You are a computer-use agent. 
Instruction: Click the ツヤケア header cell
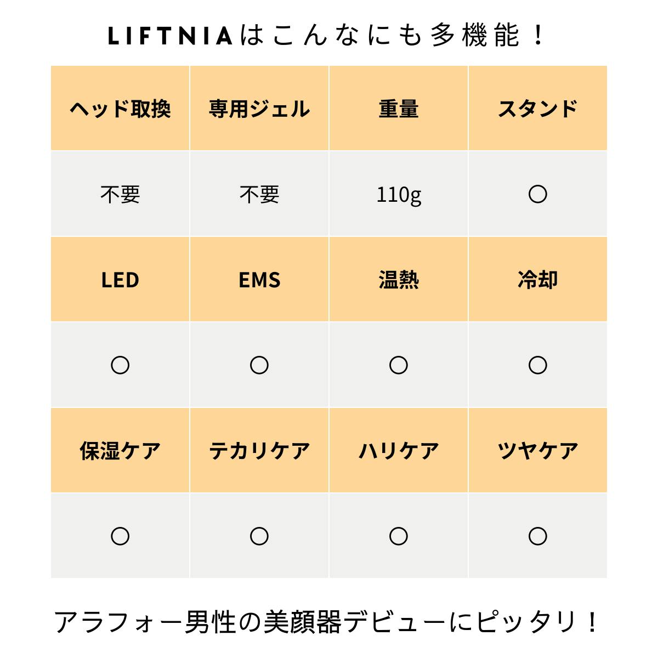(537, 451)
